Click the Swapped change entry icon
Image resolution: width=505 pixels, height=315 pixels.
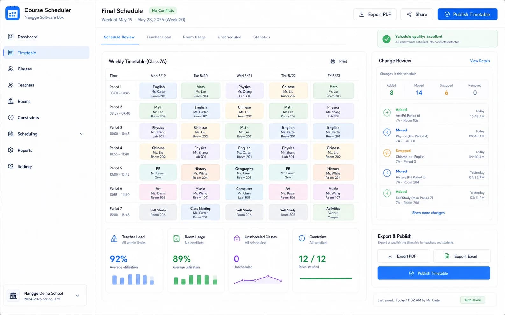[387, 153]
